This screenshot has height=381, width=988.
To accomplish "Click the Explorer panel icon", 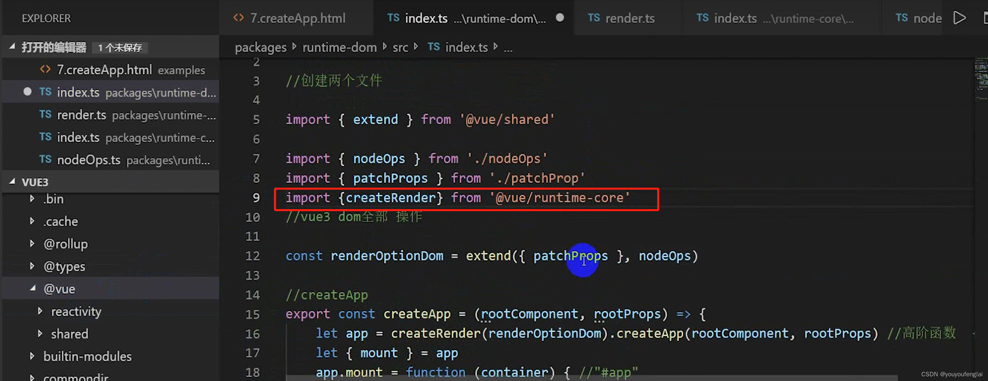I will coord(47,17).
